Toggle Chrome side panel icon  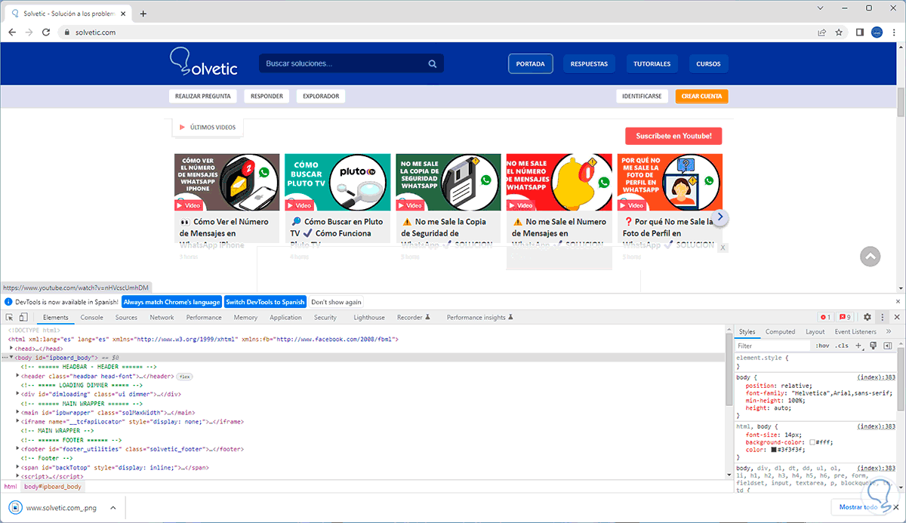[859, 32]
